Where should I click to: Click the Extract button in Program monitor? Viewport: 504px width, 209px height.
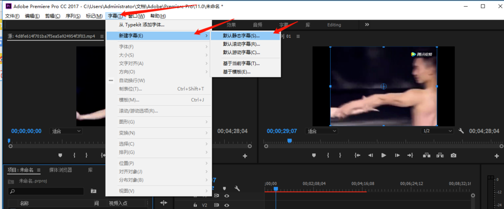coord(439,155)
